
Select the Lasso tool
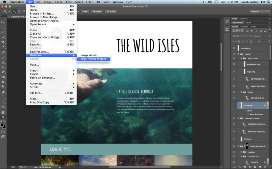[x=3, y=32]
